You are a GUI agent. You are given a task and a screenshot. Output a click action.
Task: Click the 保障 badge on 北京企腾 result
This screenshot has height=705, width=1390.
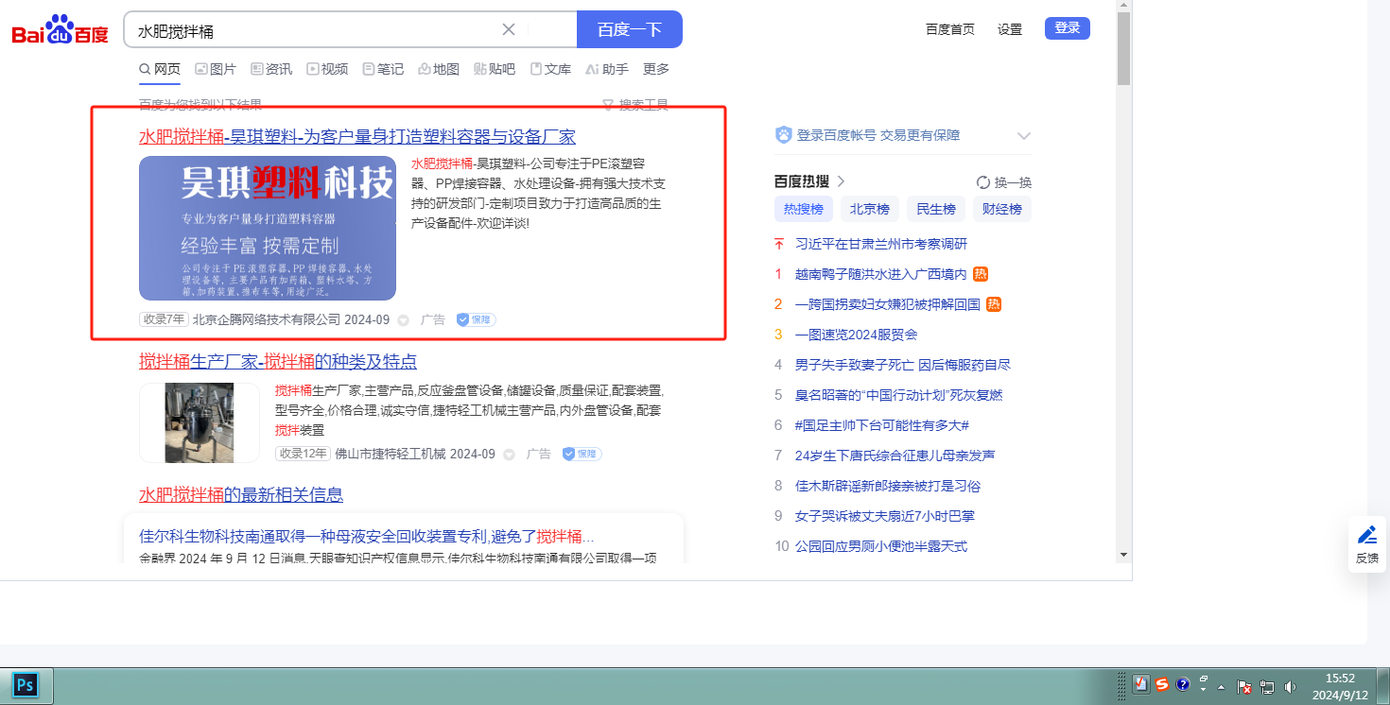[x=477, y=319]
